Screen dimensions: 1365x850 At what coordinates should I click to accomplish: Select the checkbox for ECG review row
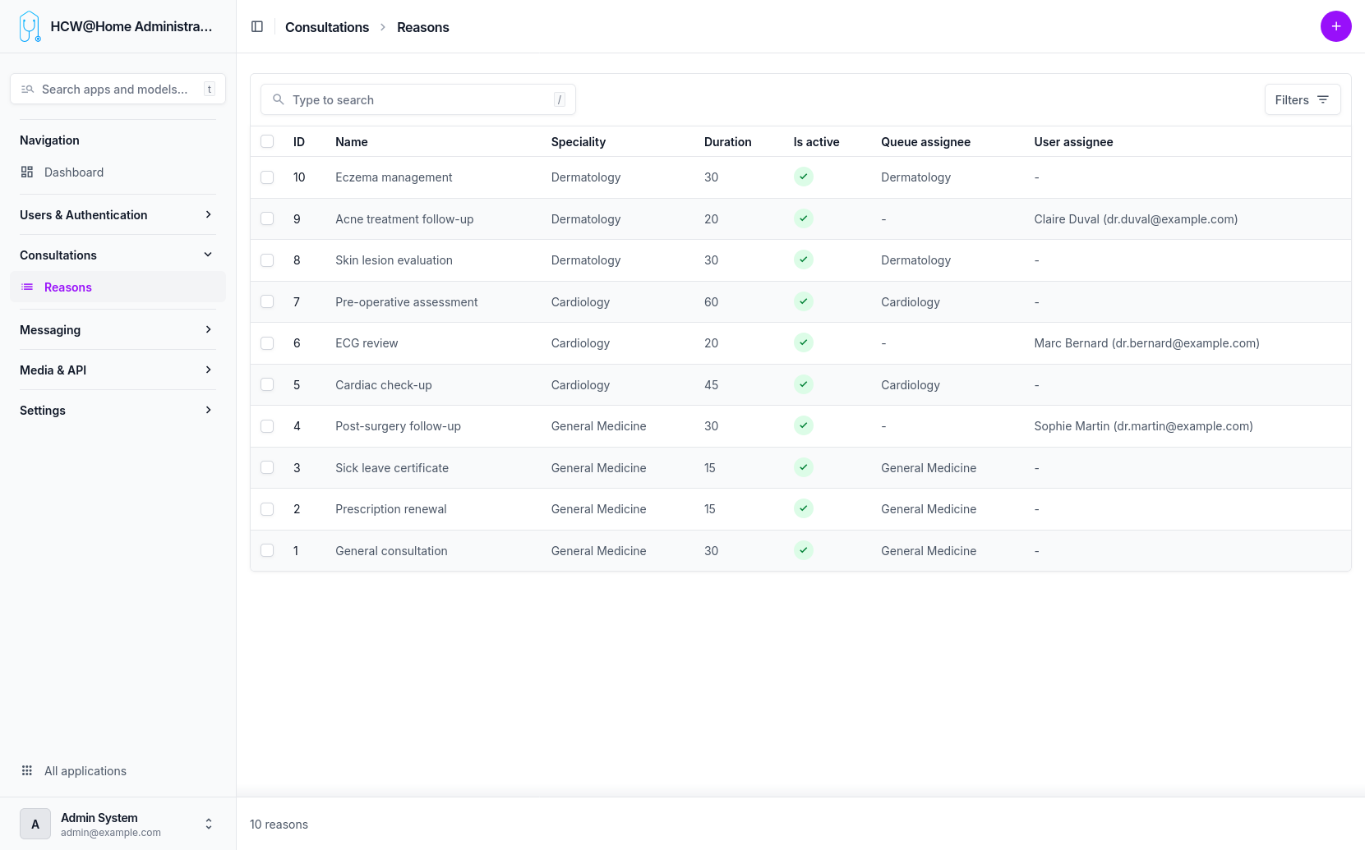pos(267,343)
